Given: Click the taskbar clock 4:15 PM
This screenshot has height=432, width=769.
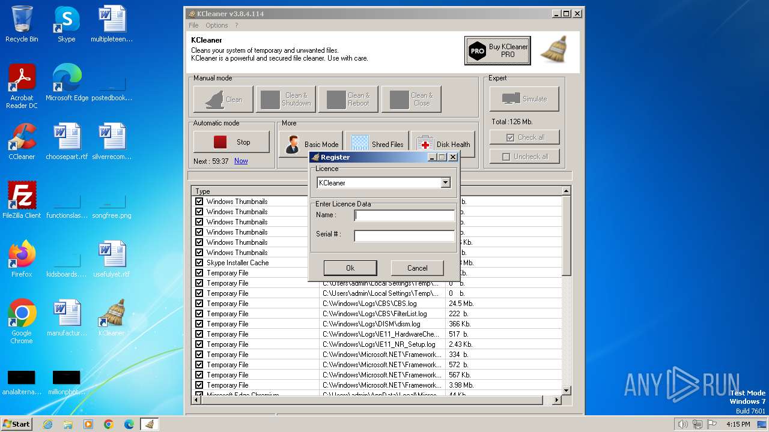Looking at the screenshot, I should (x=738, y=424).
